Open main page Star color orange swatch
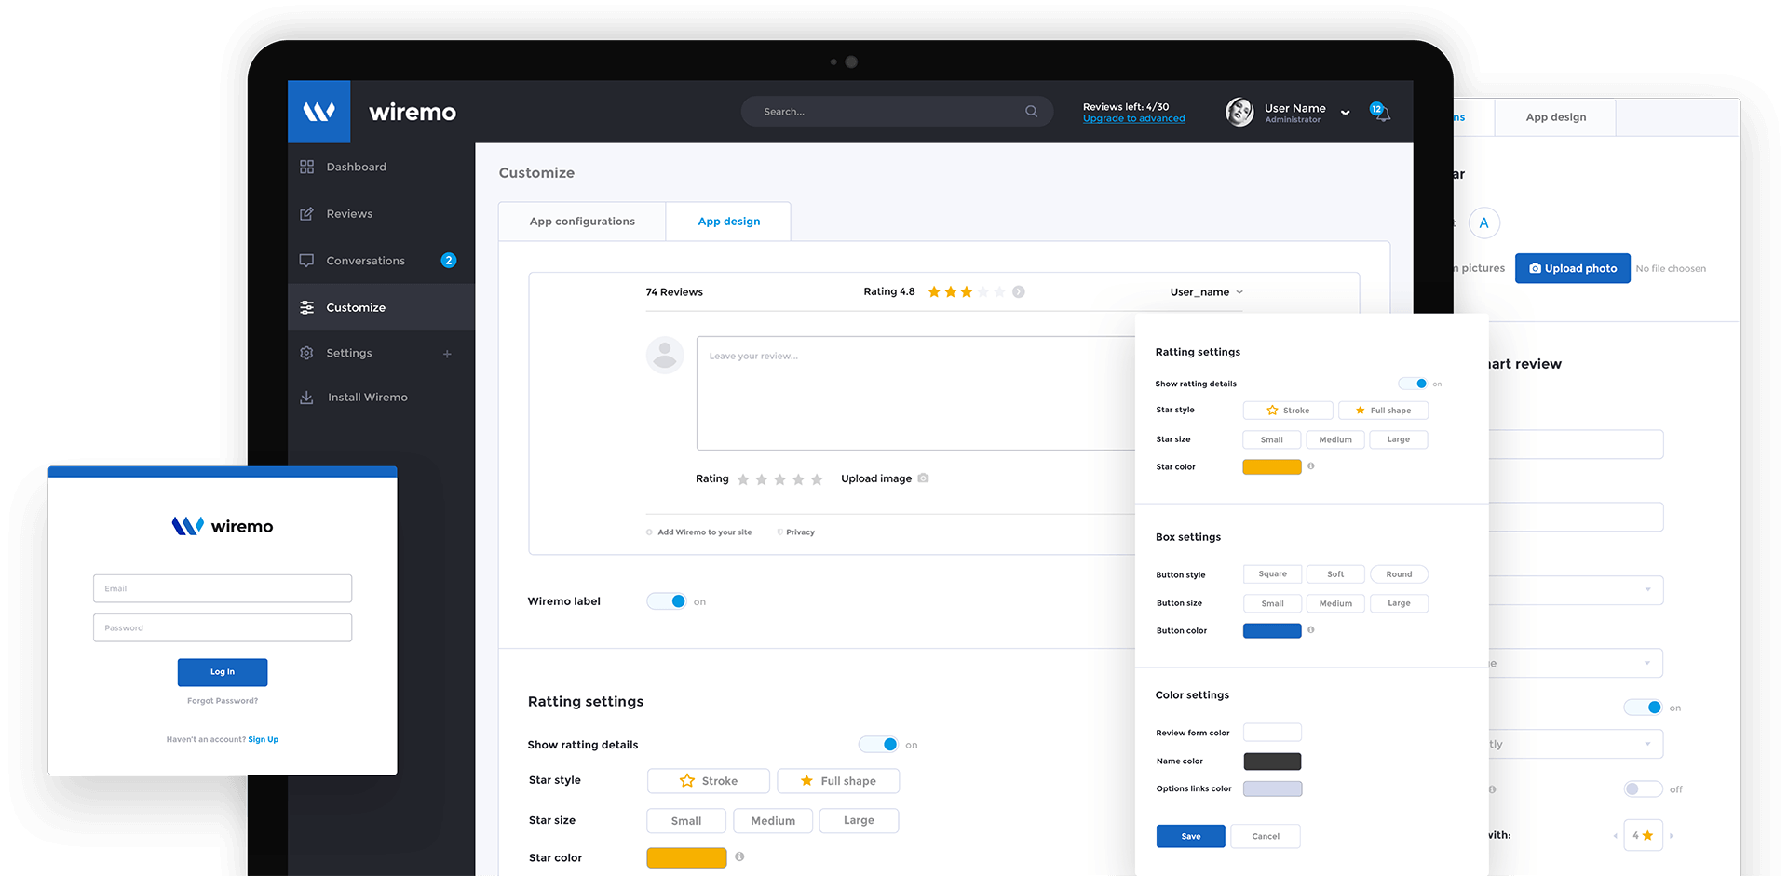The width and height of the screenshot is (1788, 876). click(686, 857)
